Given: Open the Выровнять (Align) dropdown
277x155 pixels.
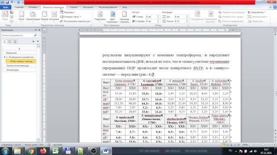Looking at the screenshot, I should click(257, 12).
